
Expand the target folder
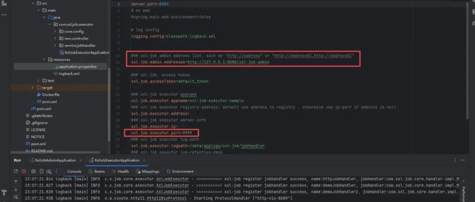33,88
